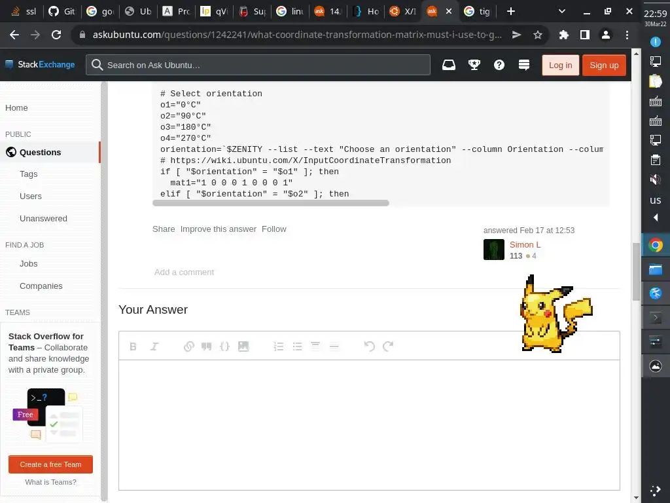This screenshot has width=670, height=503.
Task: Open the help center question-mark icon
Action: 499,65
